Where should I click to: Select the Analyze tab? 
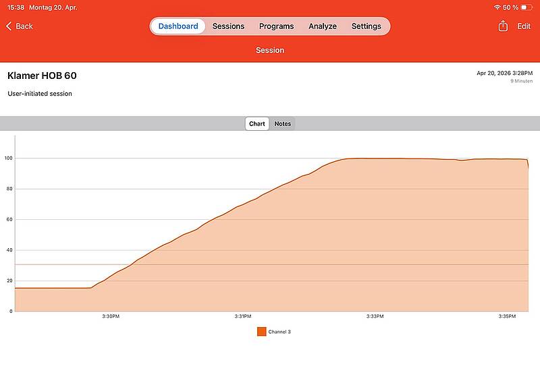[x=322, y=26]
